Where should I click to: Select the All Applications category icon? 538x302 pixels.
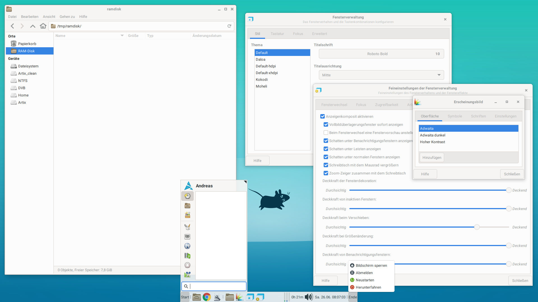(187, 215)
